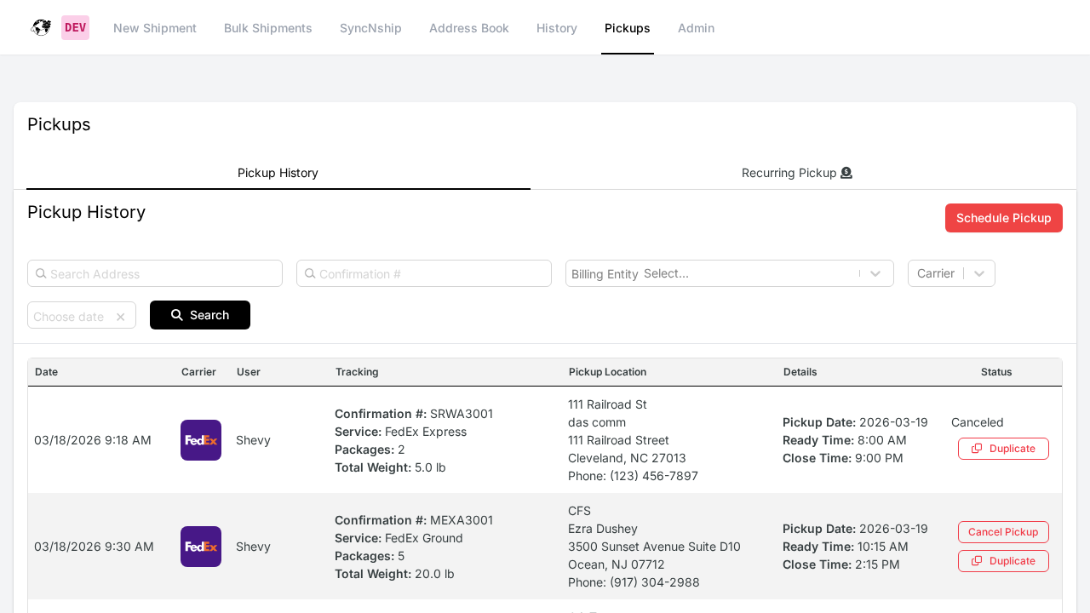
Task: Click the globe logo in the navbar
Action: [40, 26]
